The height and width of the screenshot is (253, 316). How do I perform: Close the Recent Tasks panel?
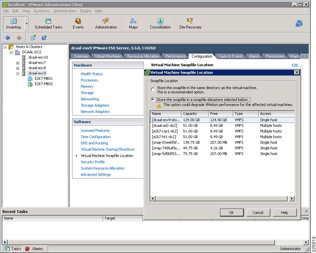pyautogui.click(x=306, y=211)
